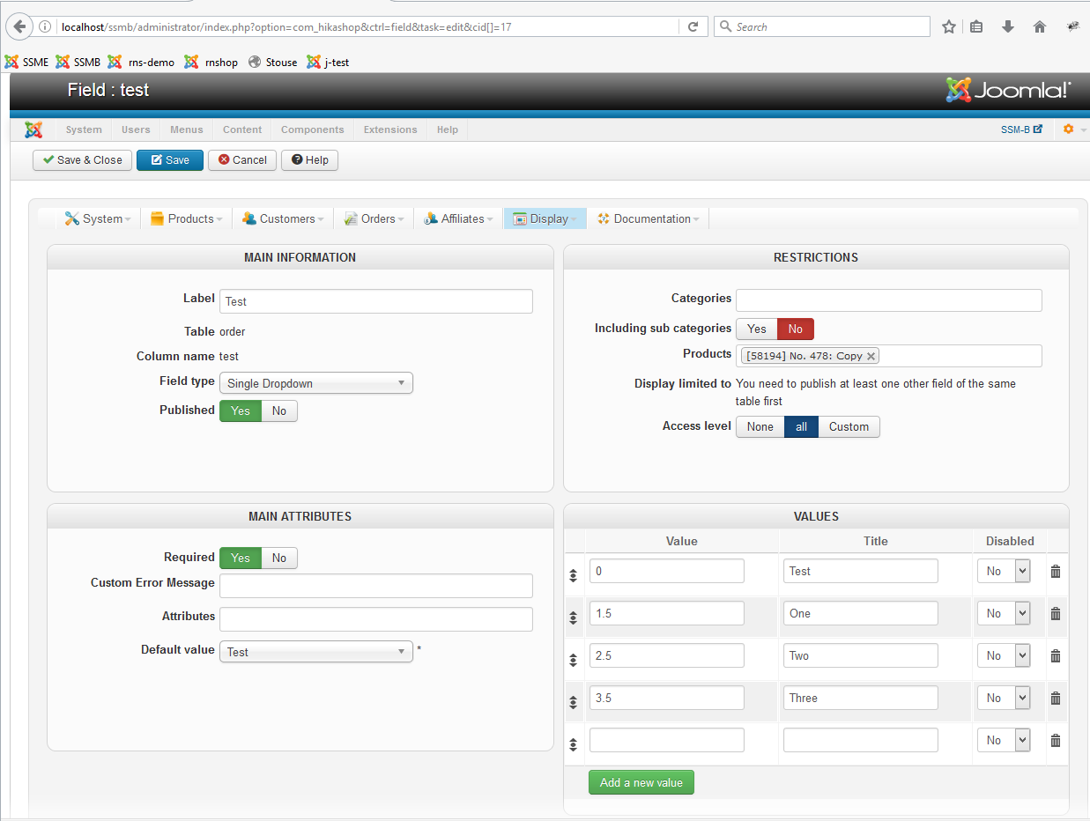Set Published to Yes

[241, 410]
